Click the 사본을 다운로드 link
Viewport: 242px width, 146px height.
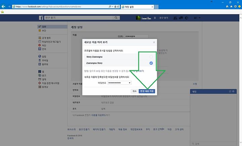pyautogui.click(x=98, y=115)
